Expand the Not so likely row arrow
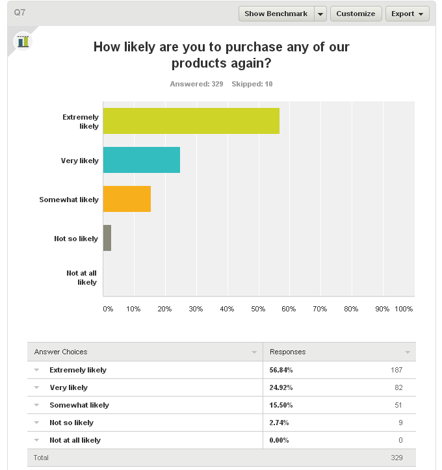 tap(36, 423)
